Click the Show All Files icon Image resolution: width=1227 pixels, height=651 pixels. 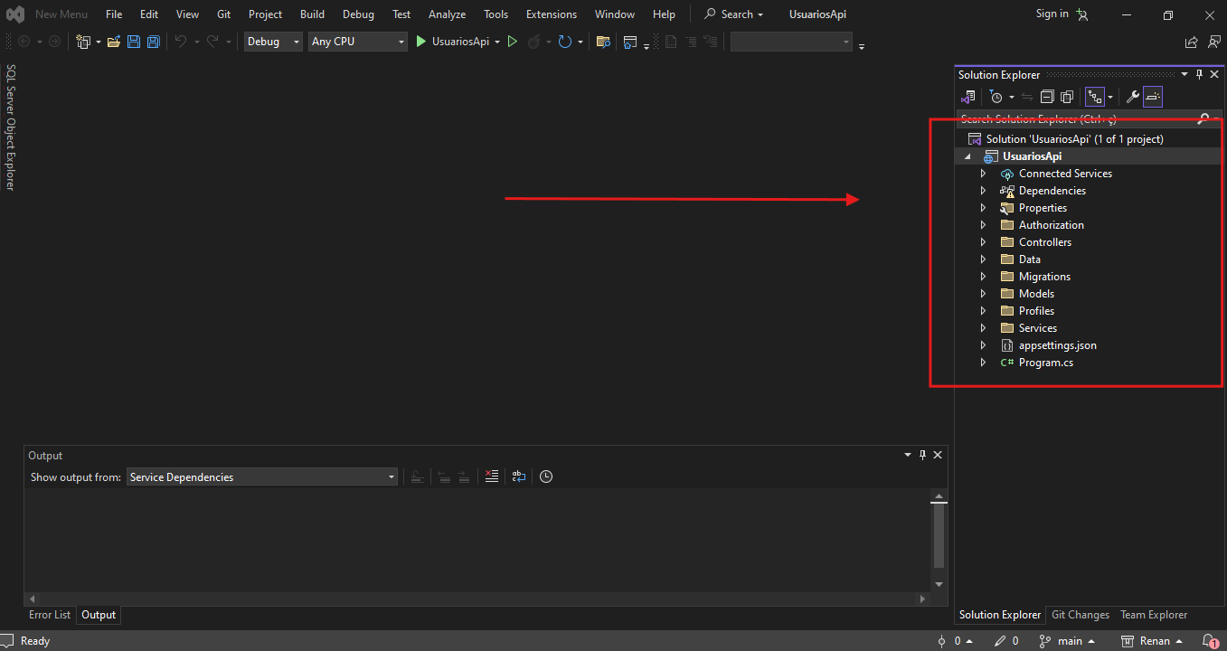1067,97
